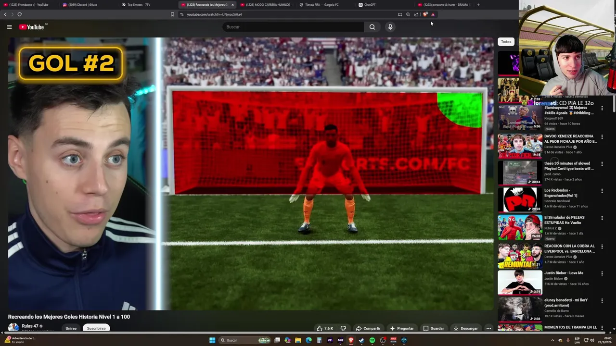Click the video title Recreando los Mejores Goles
This screenshot has width=616, height=346.
[69, 317]
